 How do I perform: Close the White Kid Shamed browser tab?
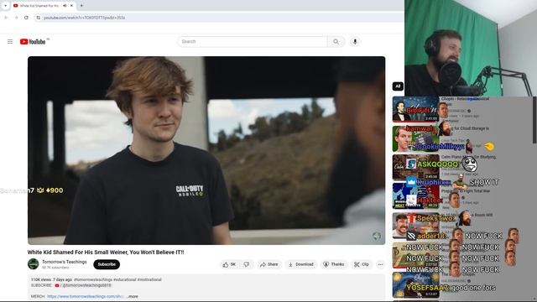pyautogui.click(x=71, y=6)
